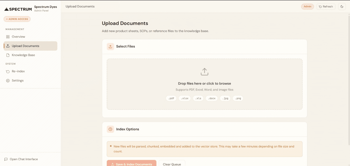350x166 pixels.
Task: Click the Spectrum Dyes title text
Action: [x=45, y=7]
